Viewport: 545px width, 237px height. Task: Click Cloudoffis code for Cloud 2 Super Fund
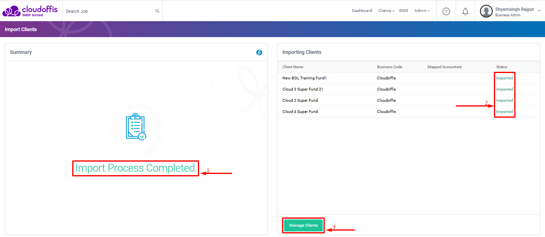(x=386, y=101)
